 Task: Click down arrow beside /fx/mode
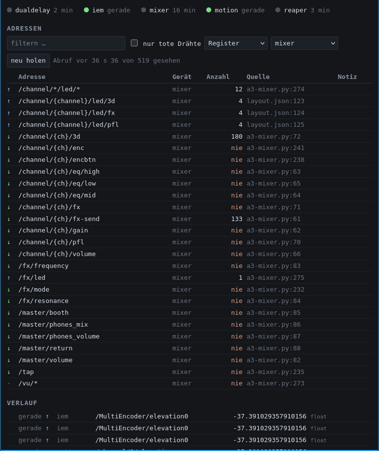(x=8, y=290)
